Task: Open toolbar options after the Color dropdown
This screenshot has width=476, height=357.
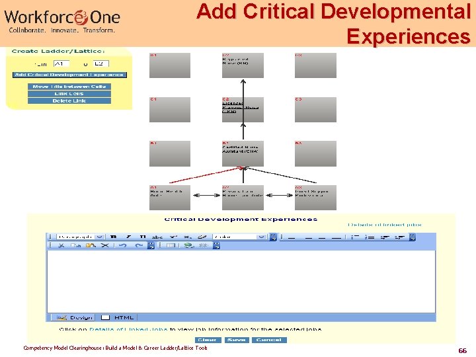Action: [x=274, y=237]
